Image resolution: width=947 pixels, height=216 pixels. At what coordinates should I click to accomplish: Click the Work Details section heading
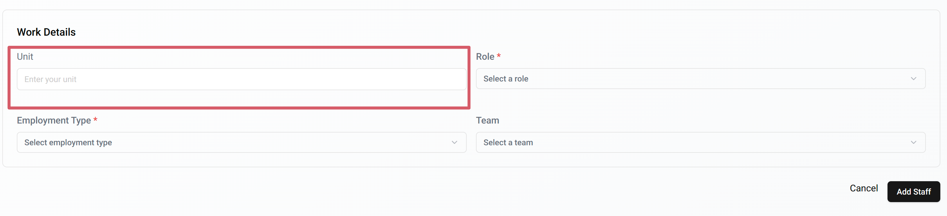coord(46,32)
